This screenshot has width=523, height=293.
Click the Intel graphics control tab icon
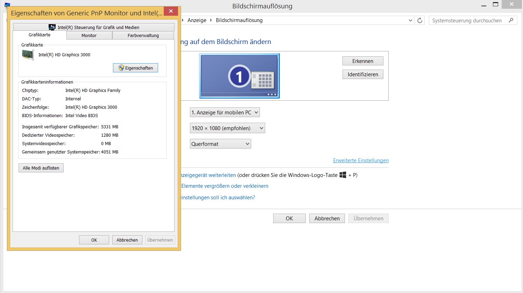pyautogui.click(x=52, y=27)
